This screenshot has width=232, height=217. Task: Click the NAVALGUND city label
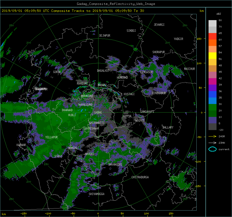85,105
